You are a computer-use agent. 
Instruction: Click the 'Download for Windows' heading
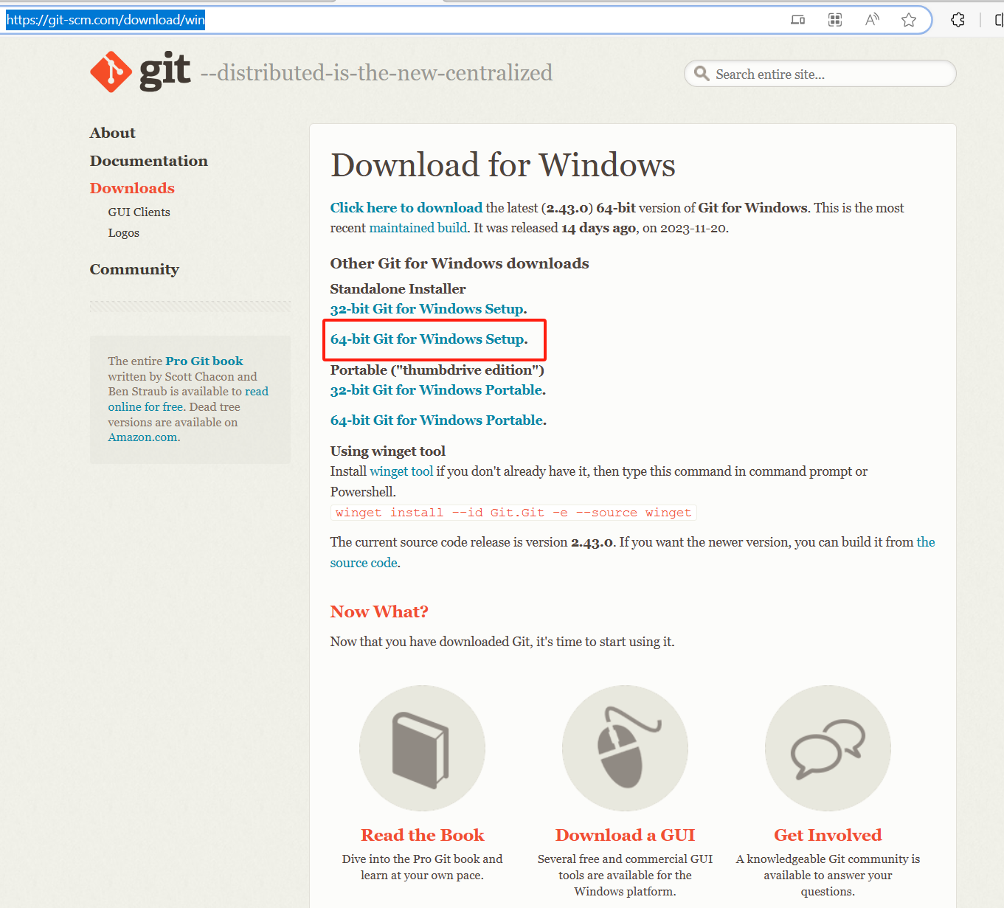pos(503,165)
